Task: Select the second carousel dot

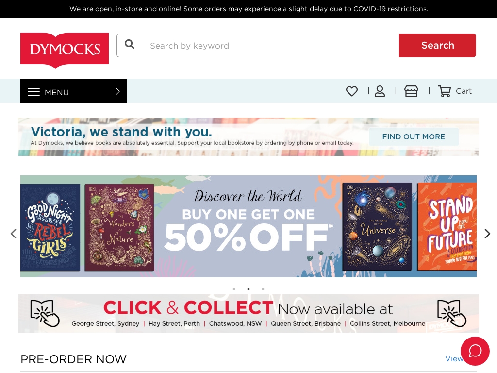Action: [248, 289]
